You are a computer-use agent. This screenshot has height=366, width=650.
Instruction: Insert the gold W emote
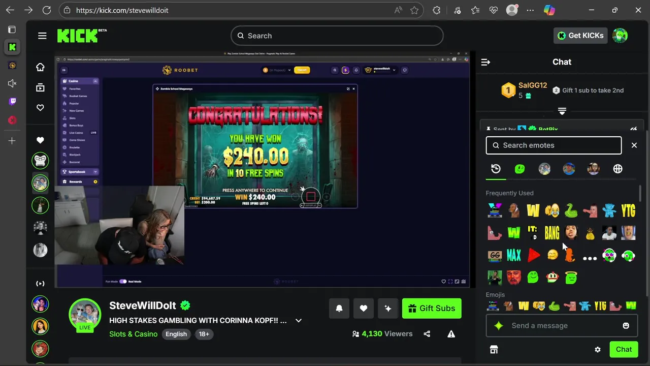(533, 210)
